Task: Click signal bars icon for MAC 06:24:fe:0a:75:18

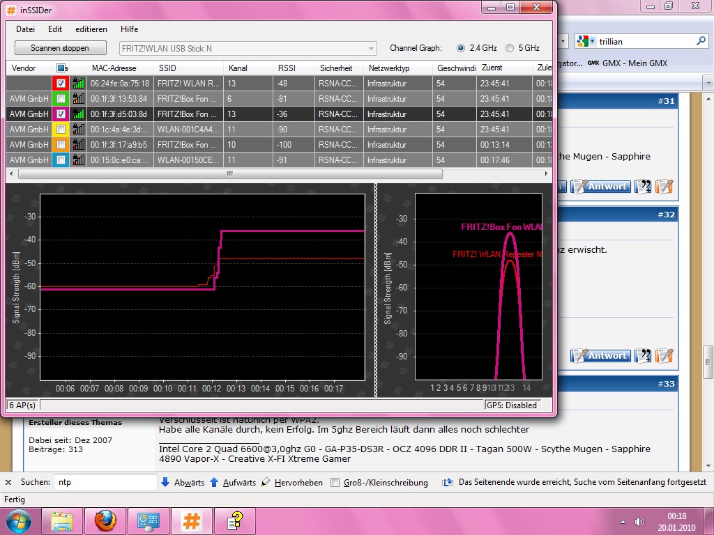Action: (78, 84)
